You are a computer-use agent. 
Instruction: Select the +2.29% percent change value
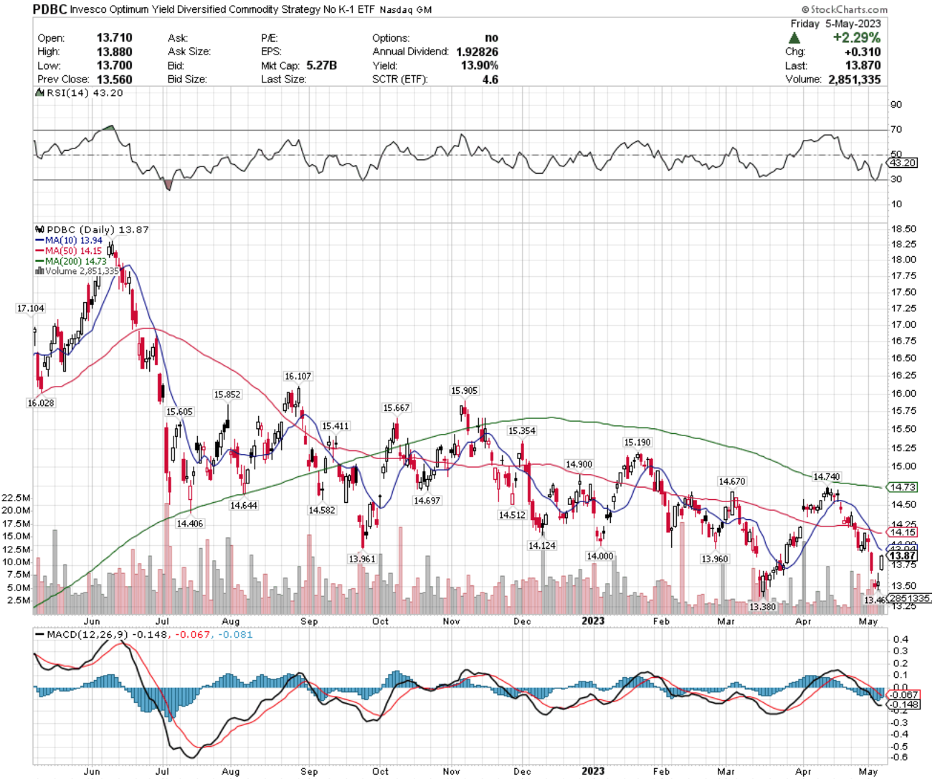pos(857,37)
